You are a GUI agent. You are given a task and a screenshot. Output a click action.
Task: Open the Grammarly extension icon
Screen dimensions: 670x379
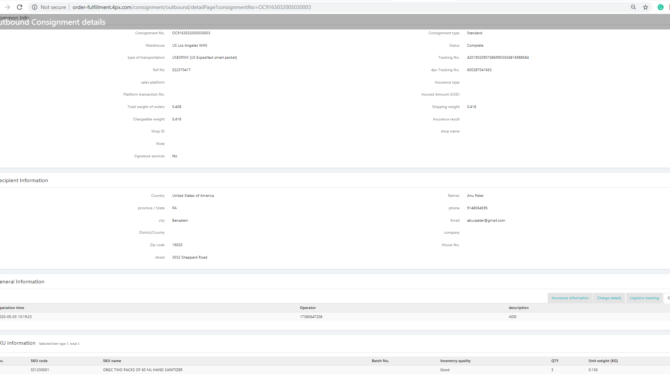(660, 7)
